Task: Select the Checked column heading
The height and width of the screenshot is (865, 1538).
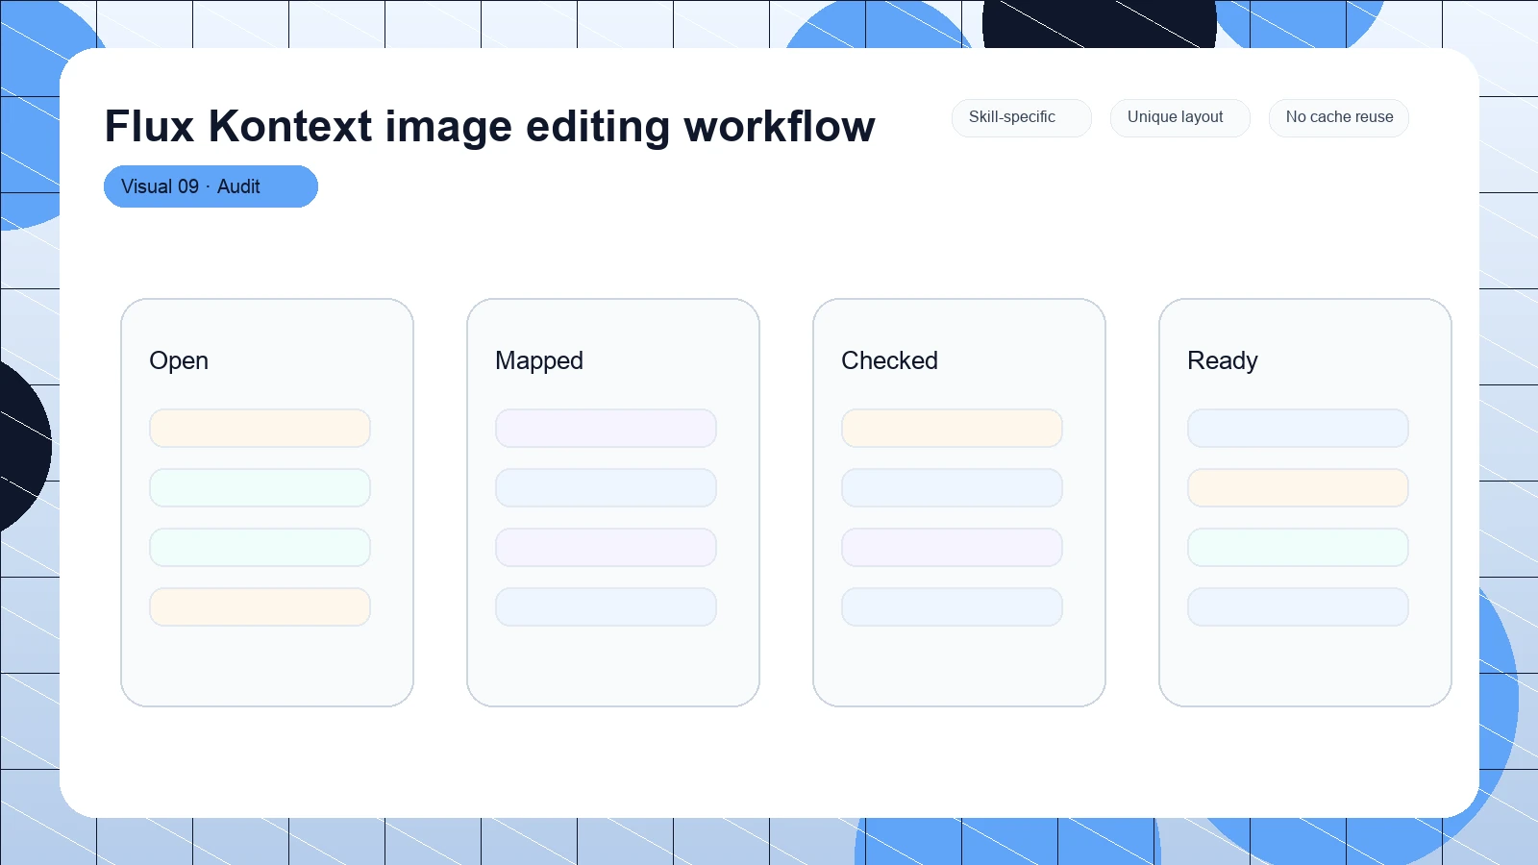Action: (x=889, y=360)
